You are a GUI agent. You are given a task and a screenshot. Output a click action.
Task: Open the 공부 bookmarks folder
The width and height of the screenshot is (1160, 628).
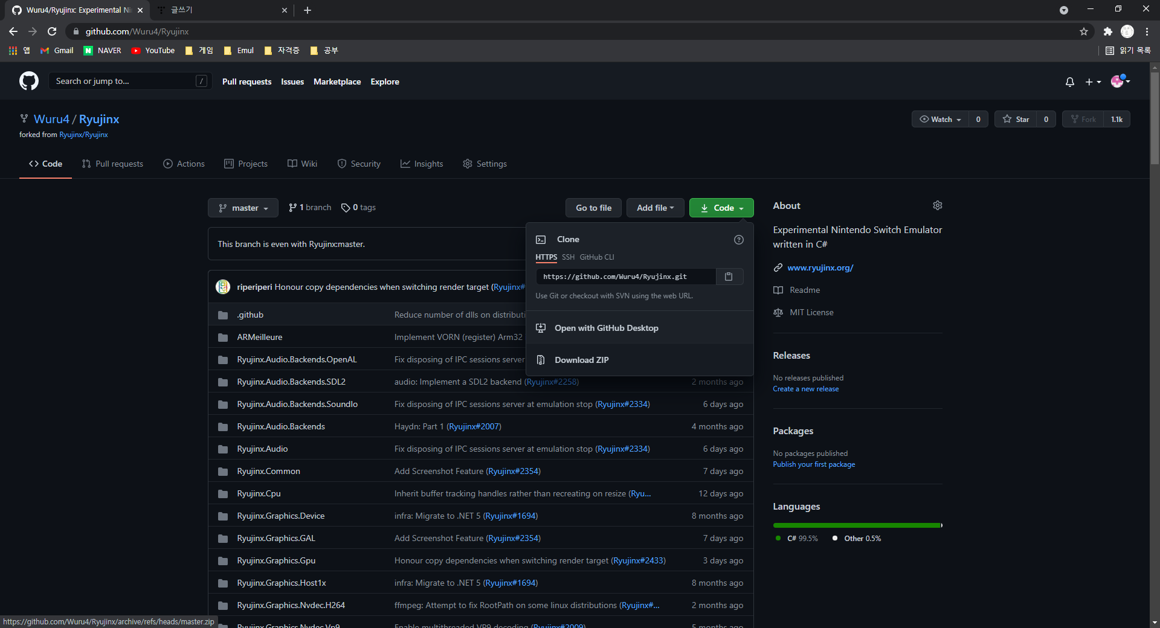(324, 51)
